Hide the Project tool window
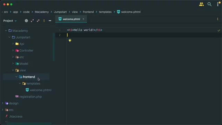This screenshot has height=125, width=222. pyautogui.click(x=50, y=21)
